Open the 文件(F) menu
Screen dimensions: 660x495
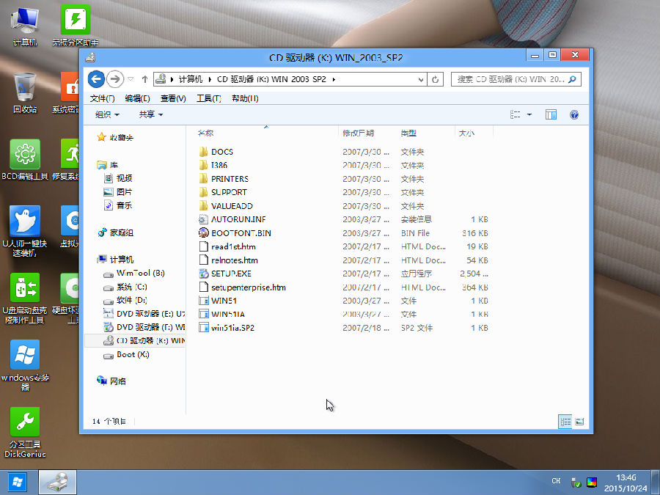point(102,98)
